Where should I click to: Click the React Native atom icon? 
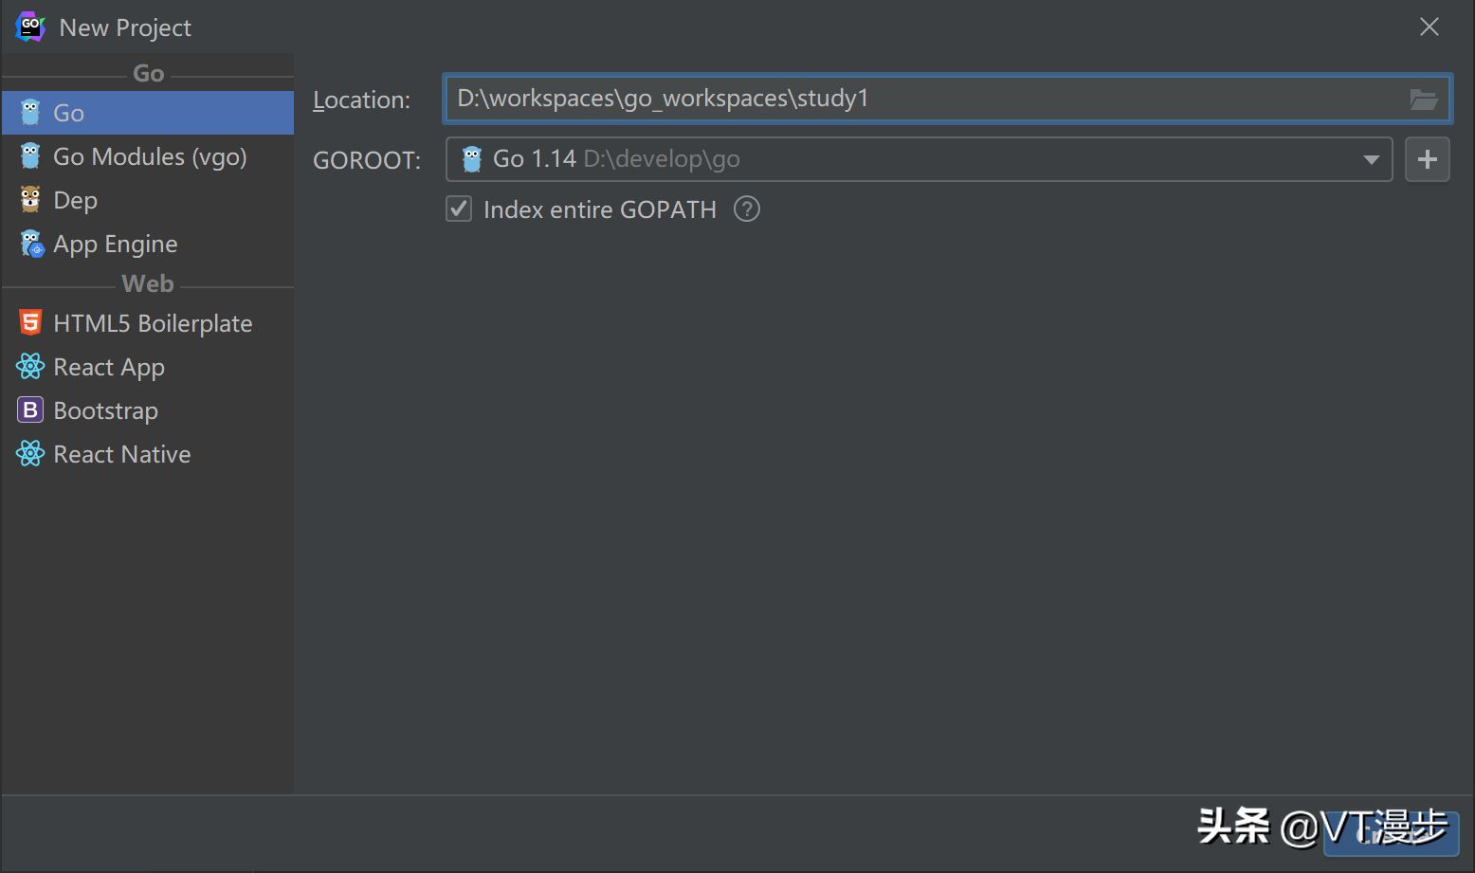click(30, 453)
